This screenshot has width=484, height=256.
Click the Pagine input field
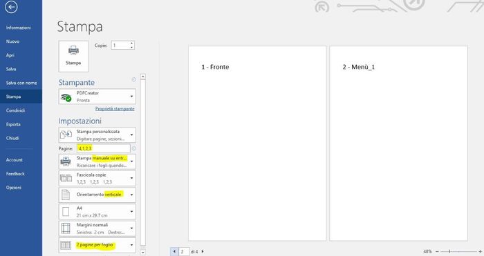tap(104, 148)
